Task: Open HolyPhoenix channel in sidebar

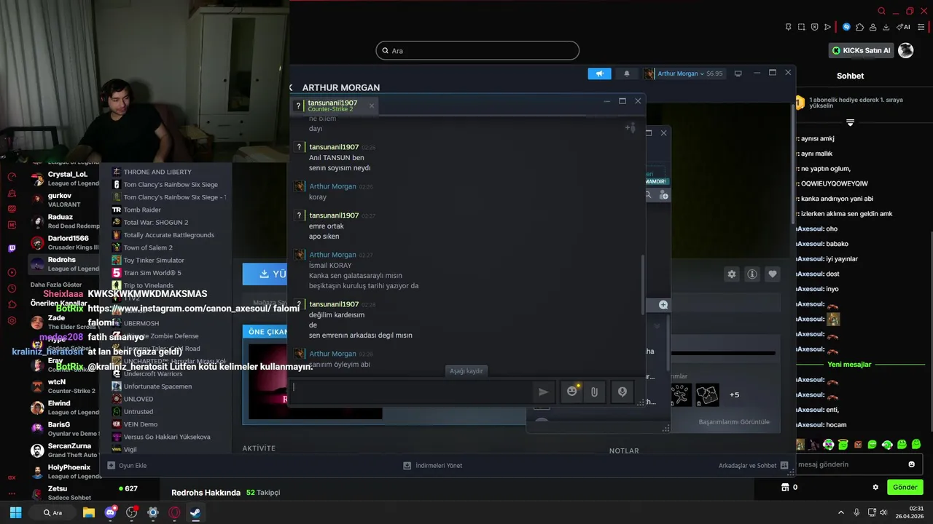Action: coord(64,472)
